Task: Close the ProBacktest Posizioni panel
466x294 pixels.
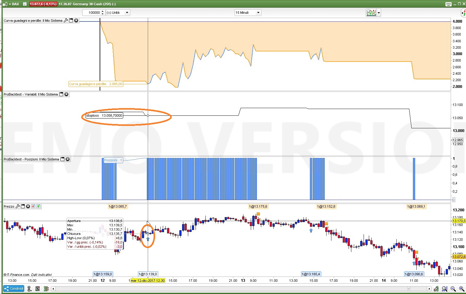Action: coord(68,159)
